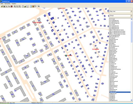Screen dimensions: 133x104
Task: Open the Справка menu
Action: pyautogui.click(x=14, y=4)
